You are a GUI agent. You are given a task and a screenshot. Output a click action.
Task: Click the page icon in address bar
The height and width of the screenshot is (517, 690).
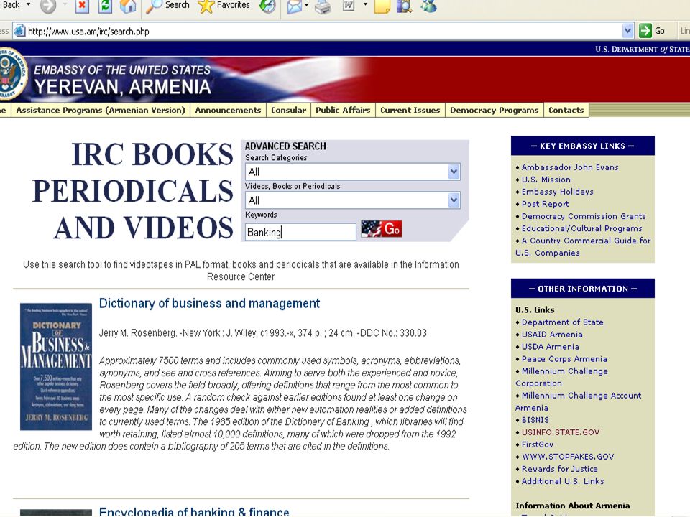(x=20, y=31)
